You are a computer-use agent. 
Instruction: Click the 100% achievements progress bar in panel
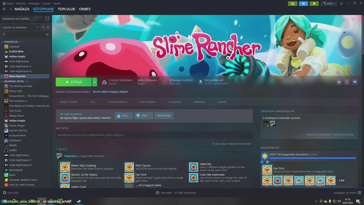(x=313, y=158)
